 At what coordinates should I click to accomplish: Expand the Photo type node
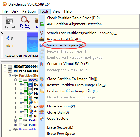[21, 89]
